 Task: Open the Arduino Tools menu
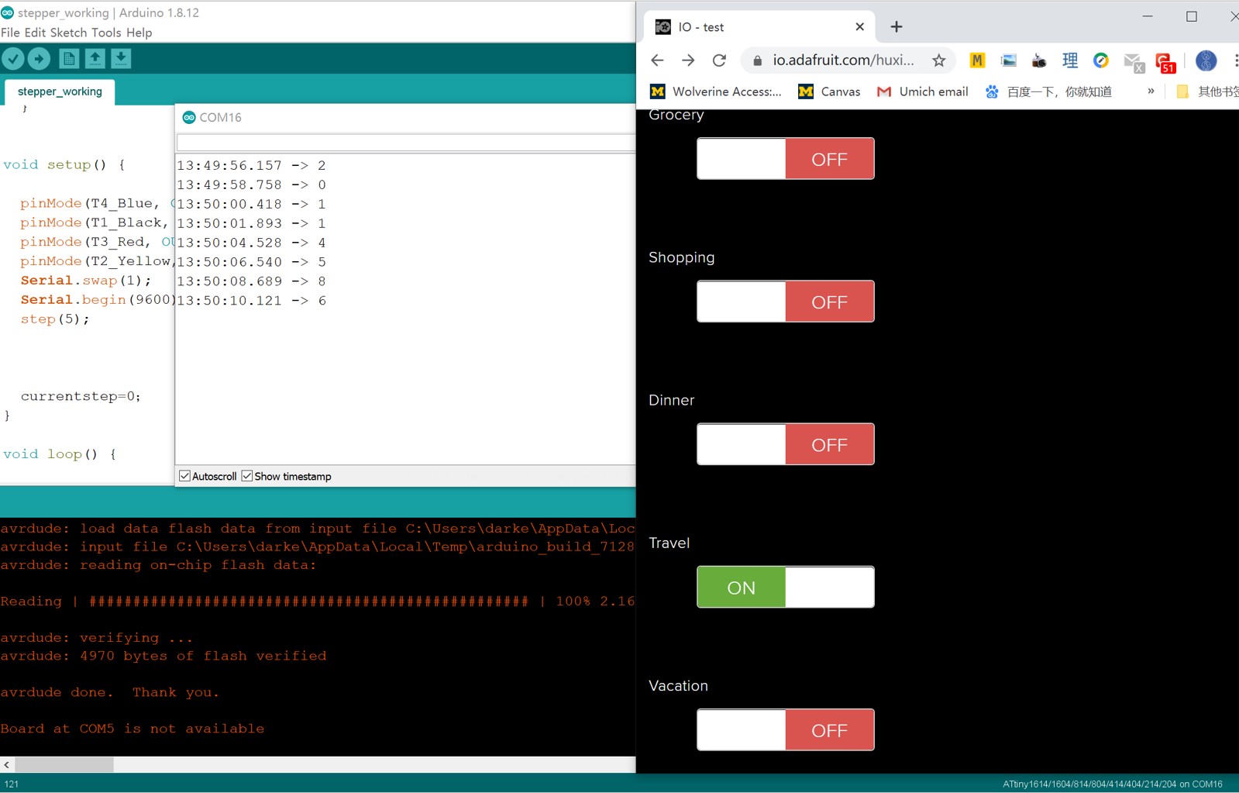pyautogui.click(x=106, y=33)
